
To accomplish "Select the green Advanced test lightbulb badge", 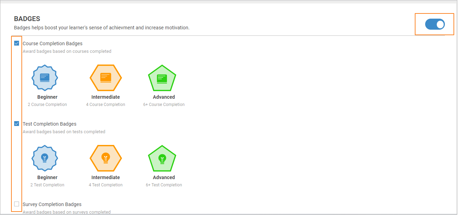I will pos(162,158).
